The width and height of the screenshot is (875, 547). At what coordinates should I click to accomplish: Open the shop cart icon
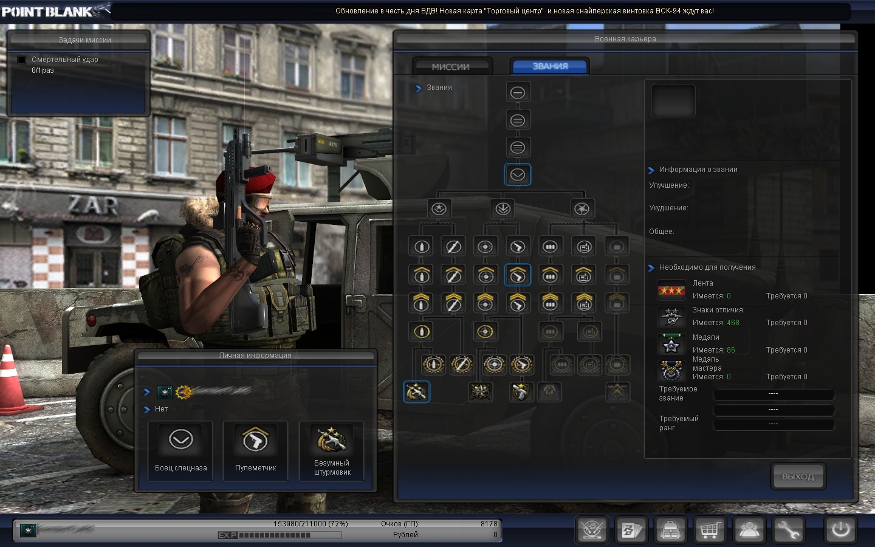pos(710,530)
